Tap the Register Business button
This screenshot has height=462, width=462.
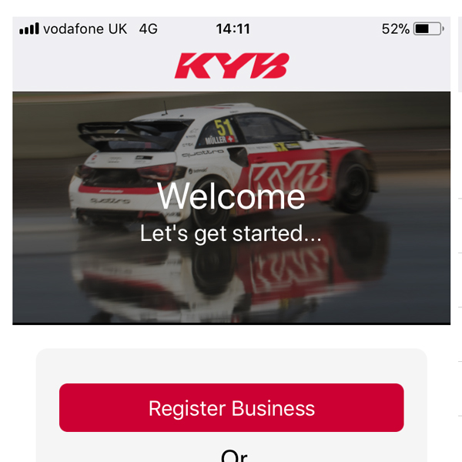pyautogui.click(x=231, y=407)
